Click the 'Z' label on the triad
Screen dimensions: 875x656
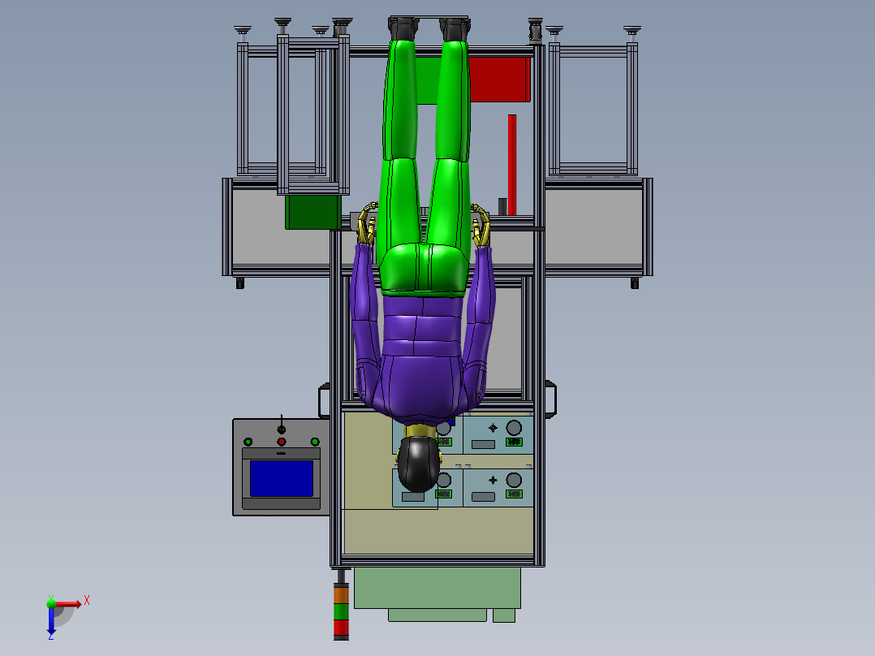point(51,636)
